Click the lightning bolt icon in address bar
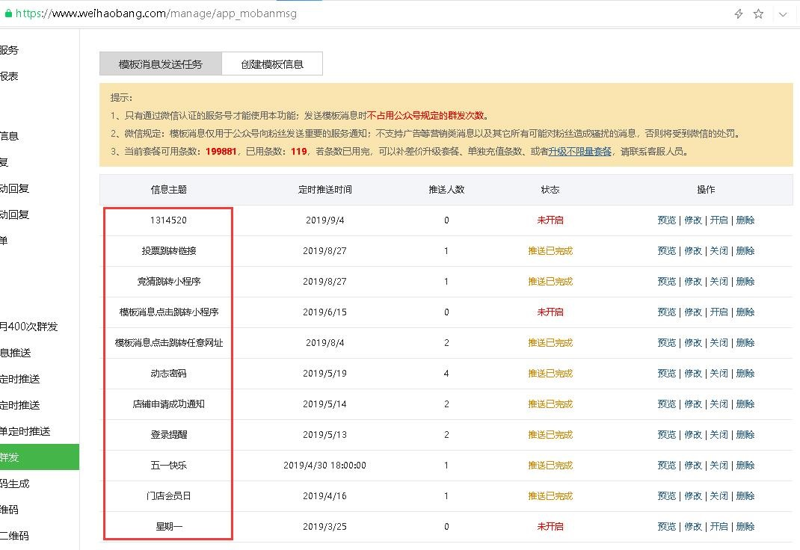 click(738, 13)
